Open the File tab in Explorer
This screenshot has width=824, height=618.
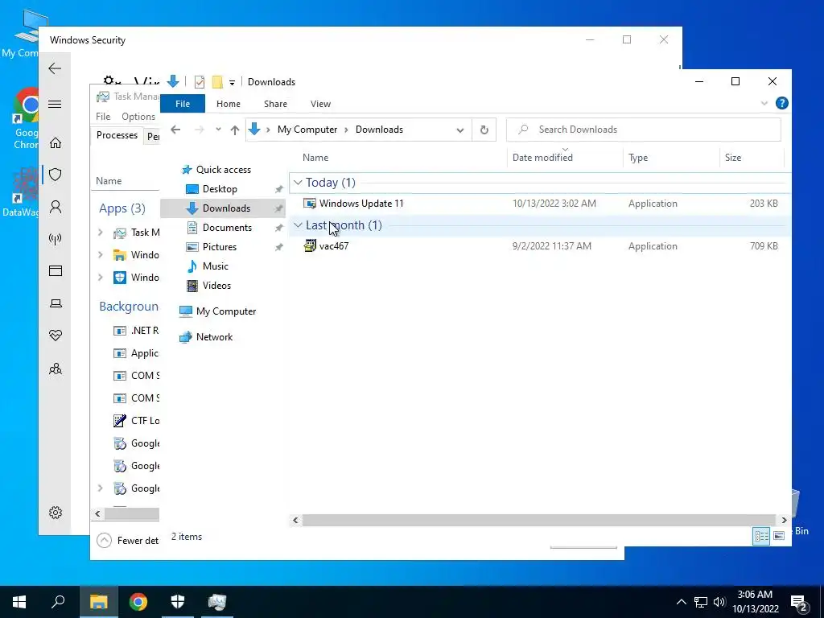click(183, 104)
